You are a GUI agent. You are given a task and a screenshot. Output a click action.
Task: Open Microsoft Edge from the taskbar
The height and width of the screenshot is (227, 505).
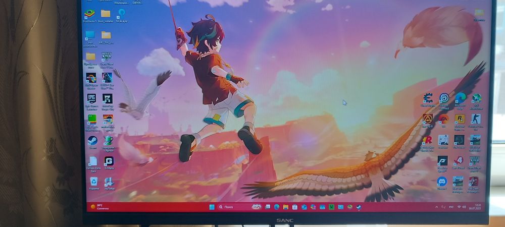click(x=277, y=207)
